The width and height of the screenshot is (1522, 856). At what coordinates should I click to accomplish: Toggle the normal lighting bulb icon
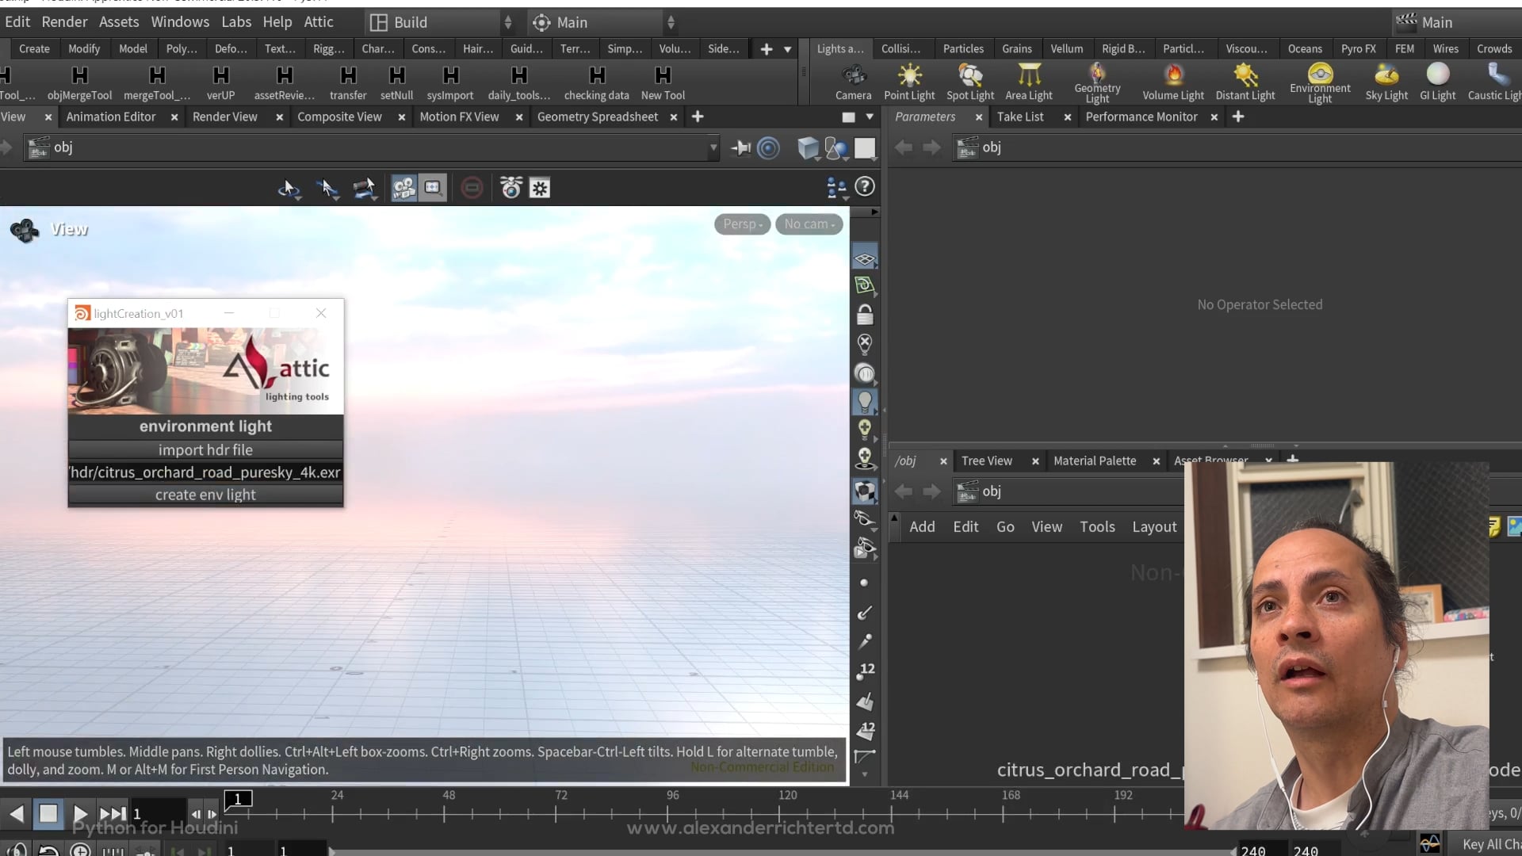pos(865,401)
